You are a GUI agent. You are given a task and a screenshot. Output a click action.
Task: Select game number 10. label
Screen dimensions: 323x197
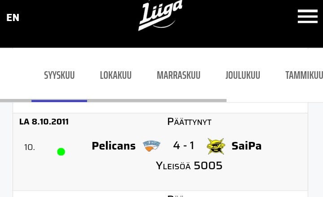point(29,147)
